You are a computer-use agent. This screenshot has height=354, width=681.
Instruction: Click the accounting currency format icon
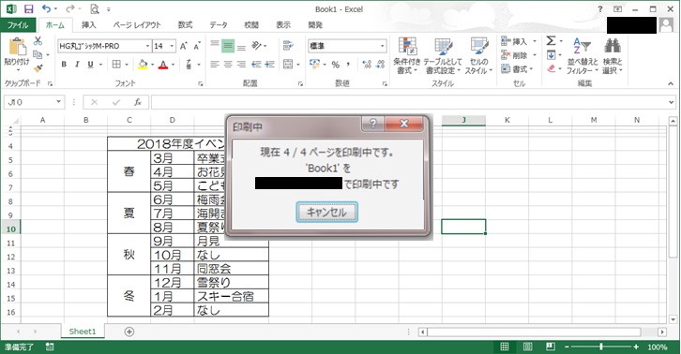tap(314, 65)
